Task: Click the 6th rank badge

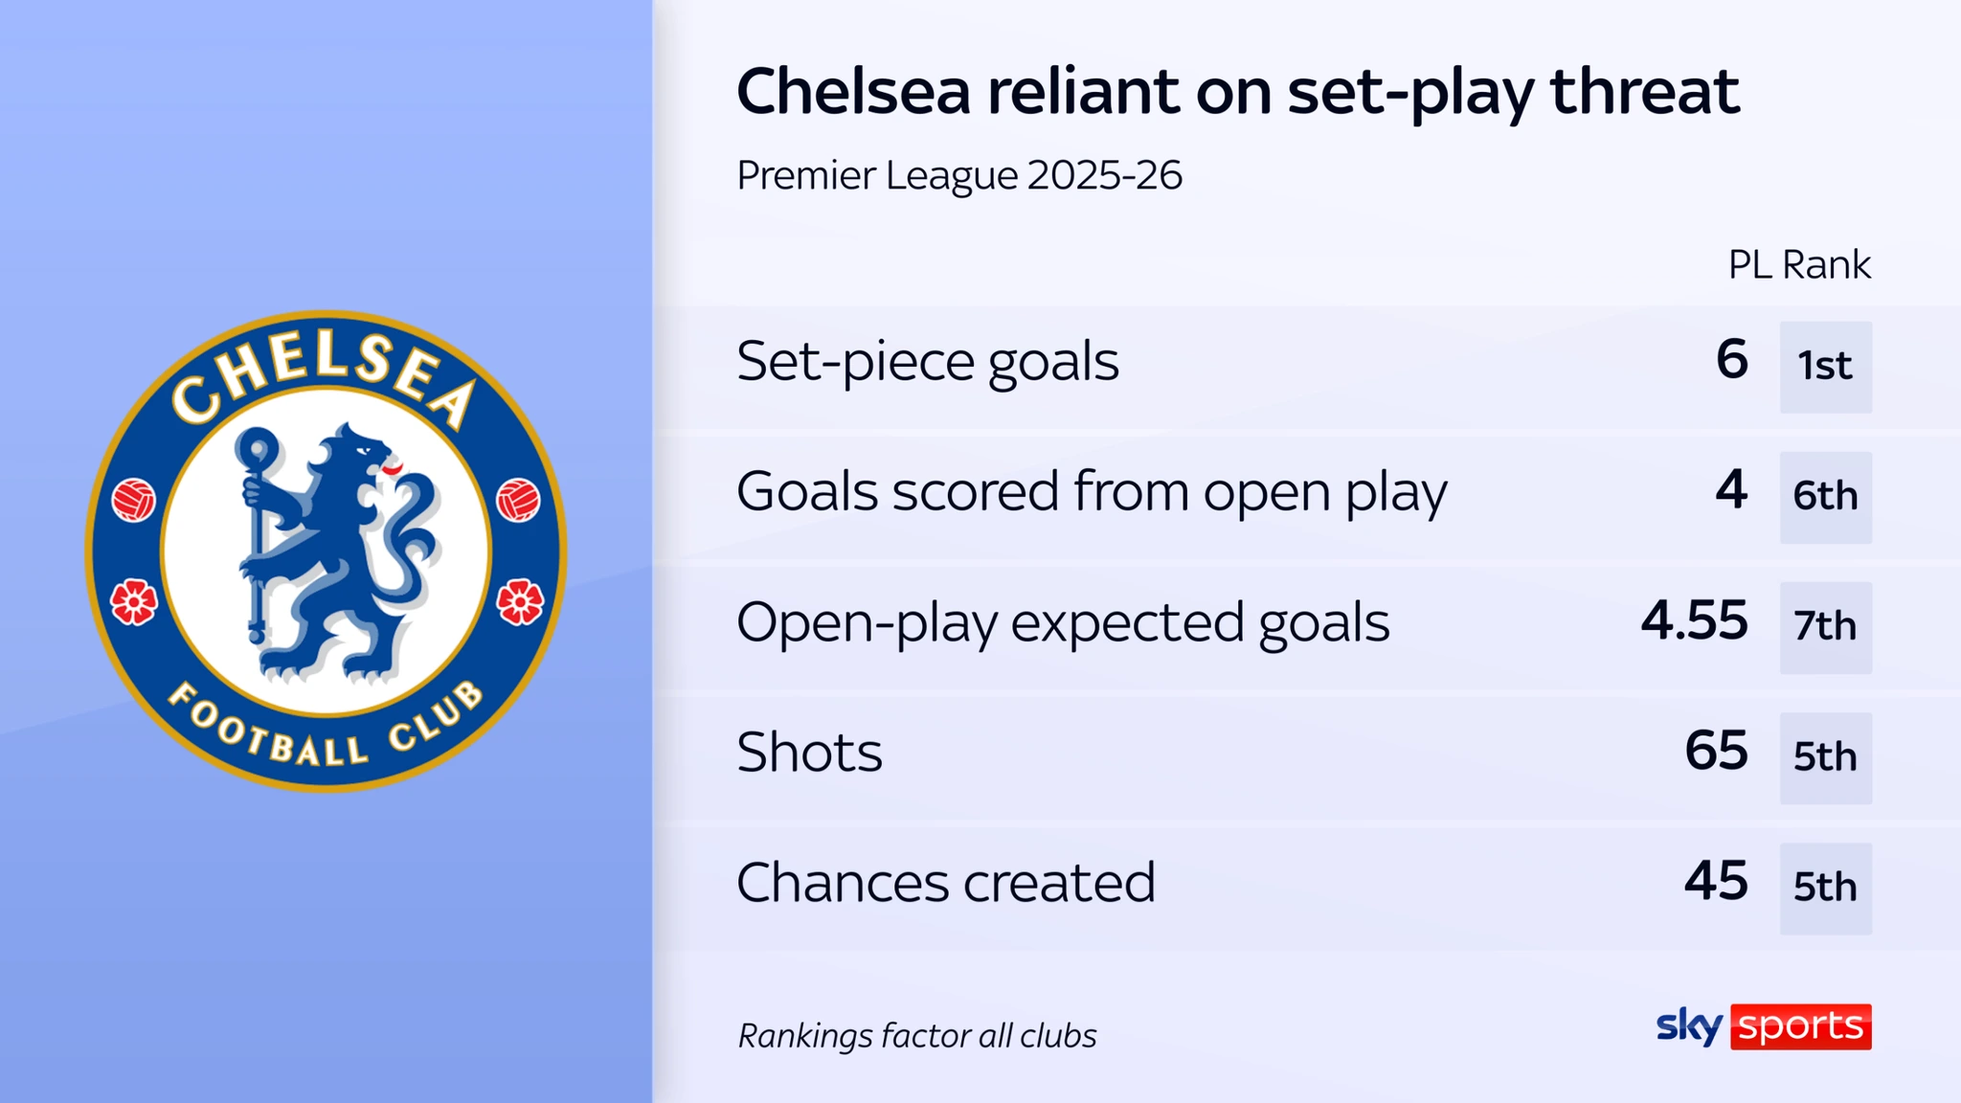Action: (x=1825, y=497)
